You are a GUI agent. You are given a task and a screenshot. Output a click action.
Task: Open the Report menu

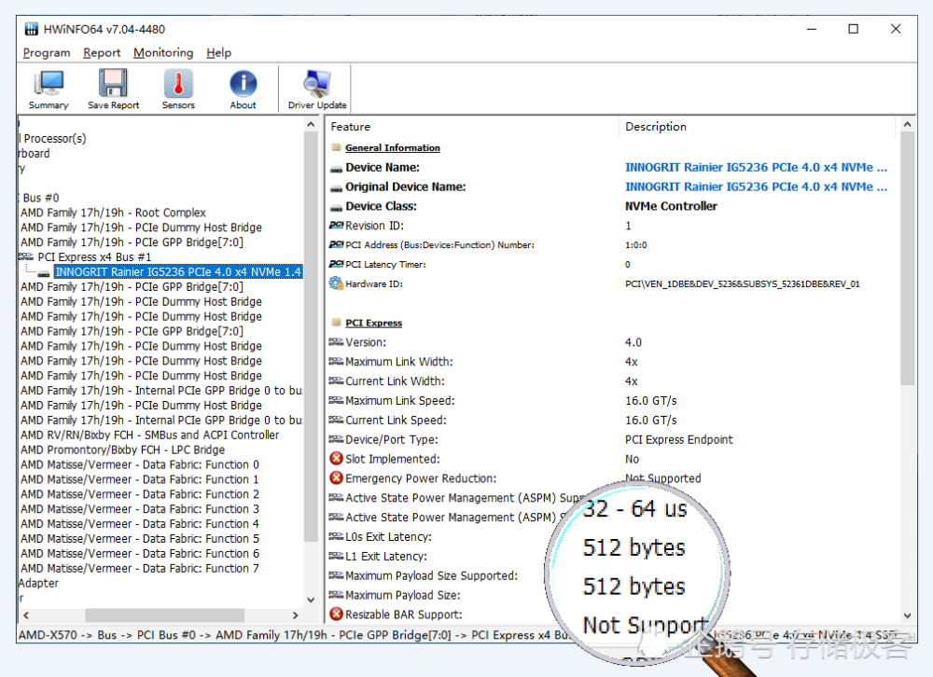coord(102,53)
